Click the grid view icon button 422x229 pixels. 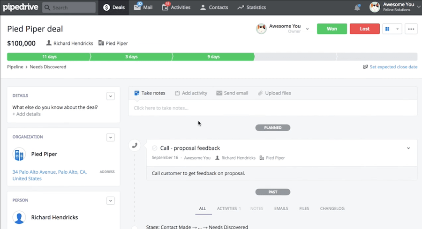click(x=387, y=29)
